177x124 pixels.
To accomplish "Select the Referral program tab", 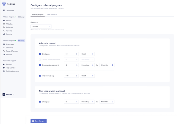I will click(38, 15).
